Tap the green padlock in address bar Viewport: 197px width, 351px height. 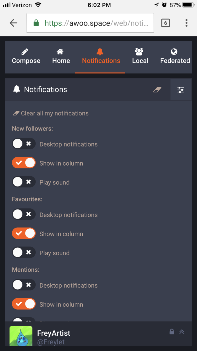36,23
